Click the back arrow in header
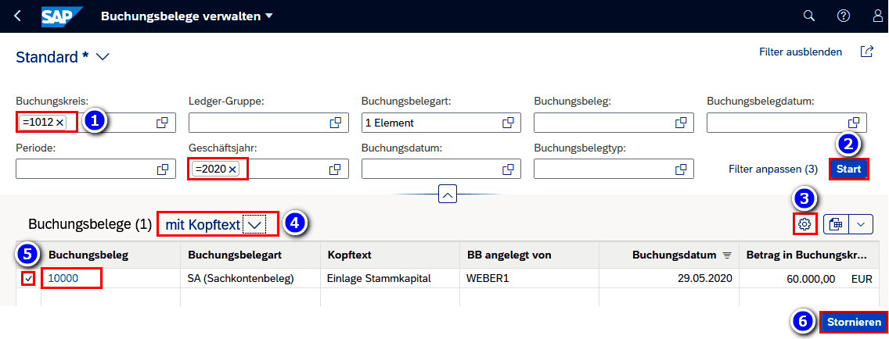This screenshot has height=339, width=889. [17, 16]
